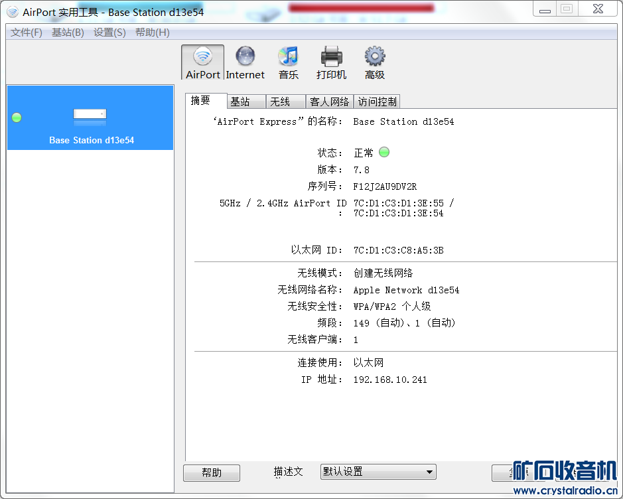
Task: Click the 帮助 button at bottom
Action: point(211,472)
